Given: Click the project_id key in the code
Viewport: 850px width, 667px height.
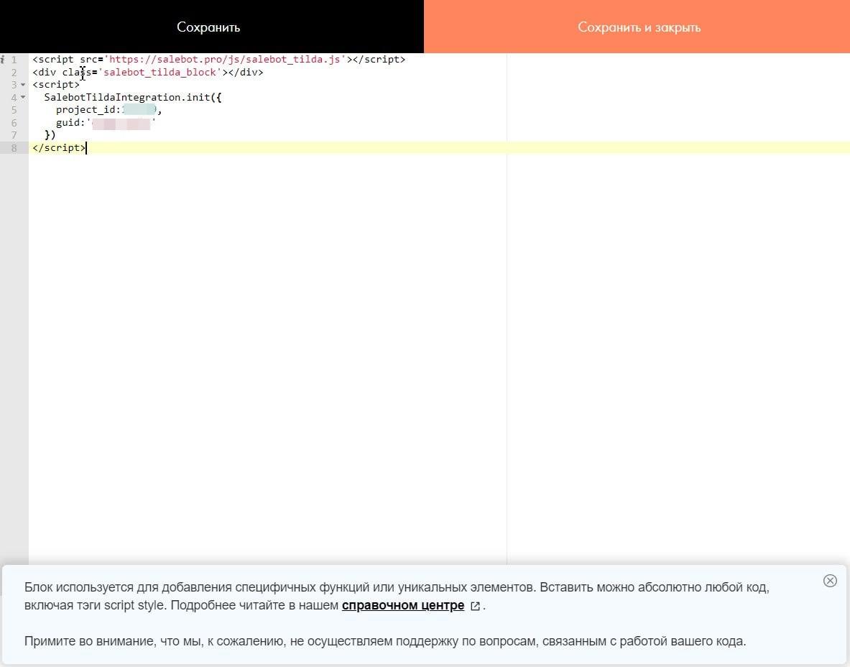Looking at the screenshot, I should pos(85,110).
